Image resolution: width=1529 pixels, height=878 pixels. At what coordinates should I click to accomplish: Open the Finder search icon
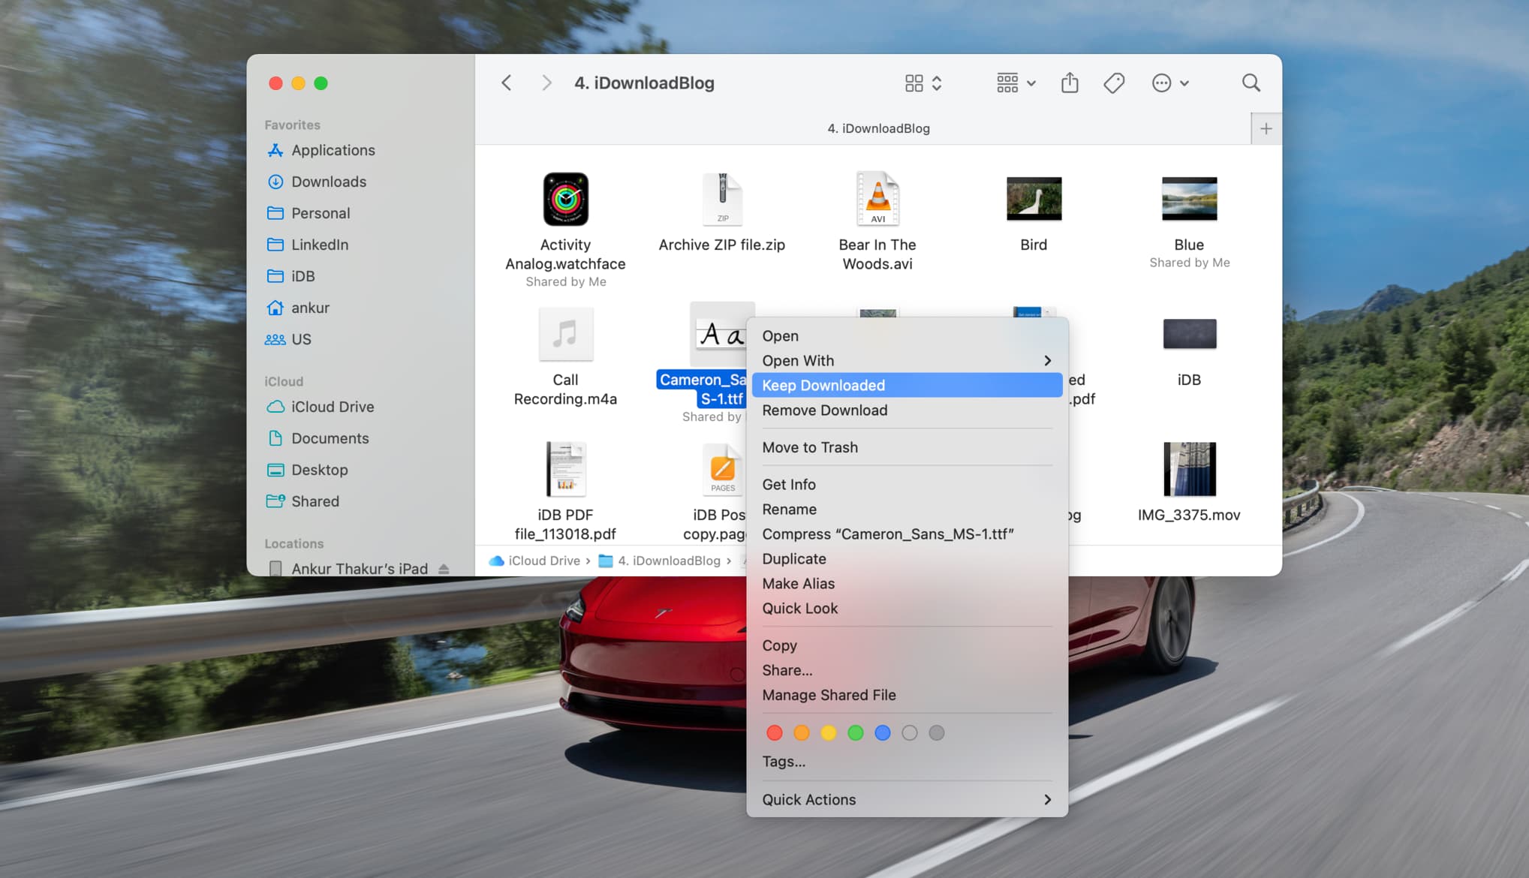click(1251, 83)
